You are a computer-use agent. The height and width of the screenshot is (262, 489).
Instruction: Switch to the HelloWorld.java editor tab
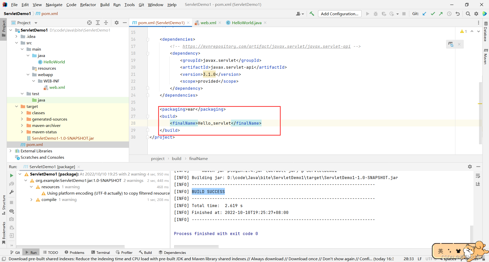point(246,23)
